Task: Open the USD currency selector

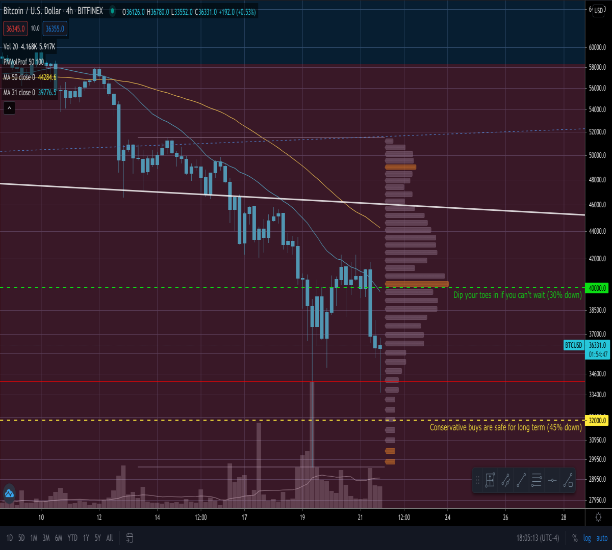Action: click(598, 11)
